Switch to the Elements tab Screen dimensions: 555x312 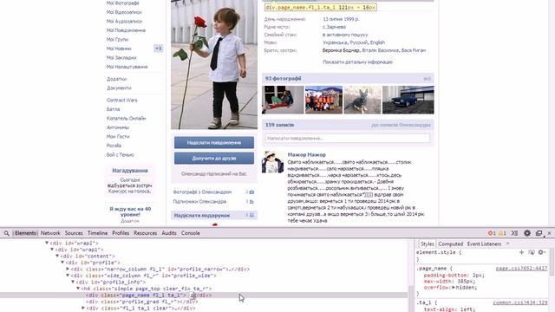pyautogui.click(x=25, y=233)
